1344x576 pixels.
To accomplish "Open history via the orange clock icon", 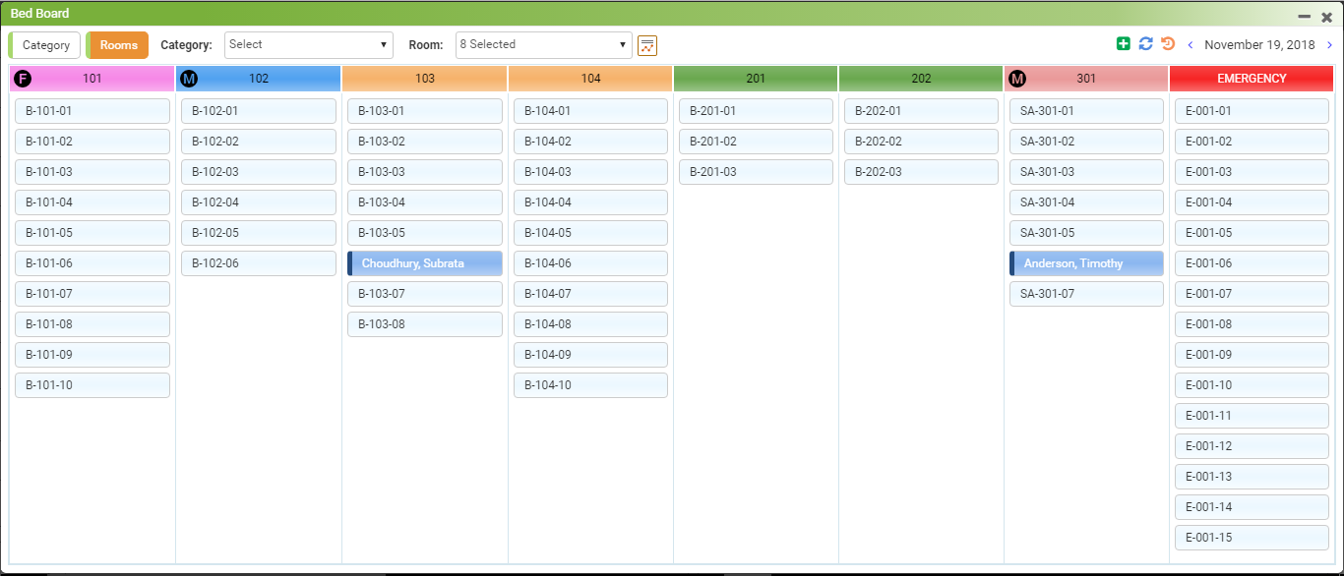I will tap(1168, 44).
